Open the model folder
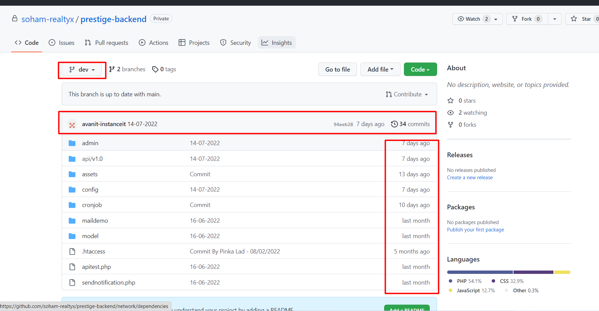Viewport: 599px width, 311px height. coord(91,236)
